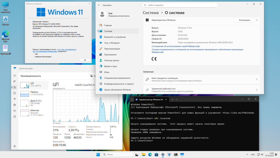This screenshot has height=158, width=280.
Task: Open Startup apps icon in Task Manager
Action: click(15, 99)
